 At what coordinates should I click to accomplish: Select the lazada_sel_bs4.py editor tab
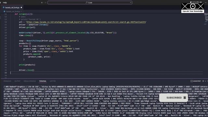pos(12,7)
